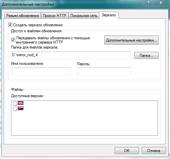Switch to Режим обновления tab

22,16
